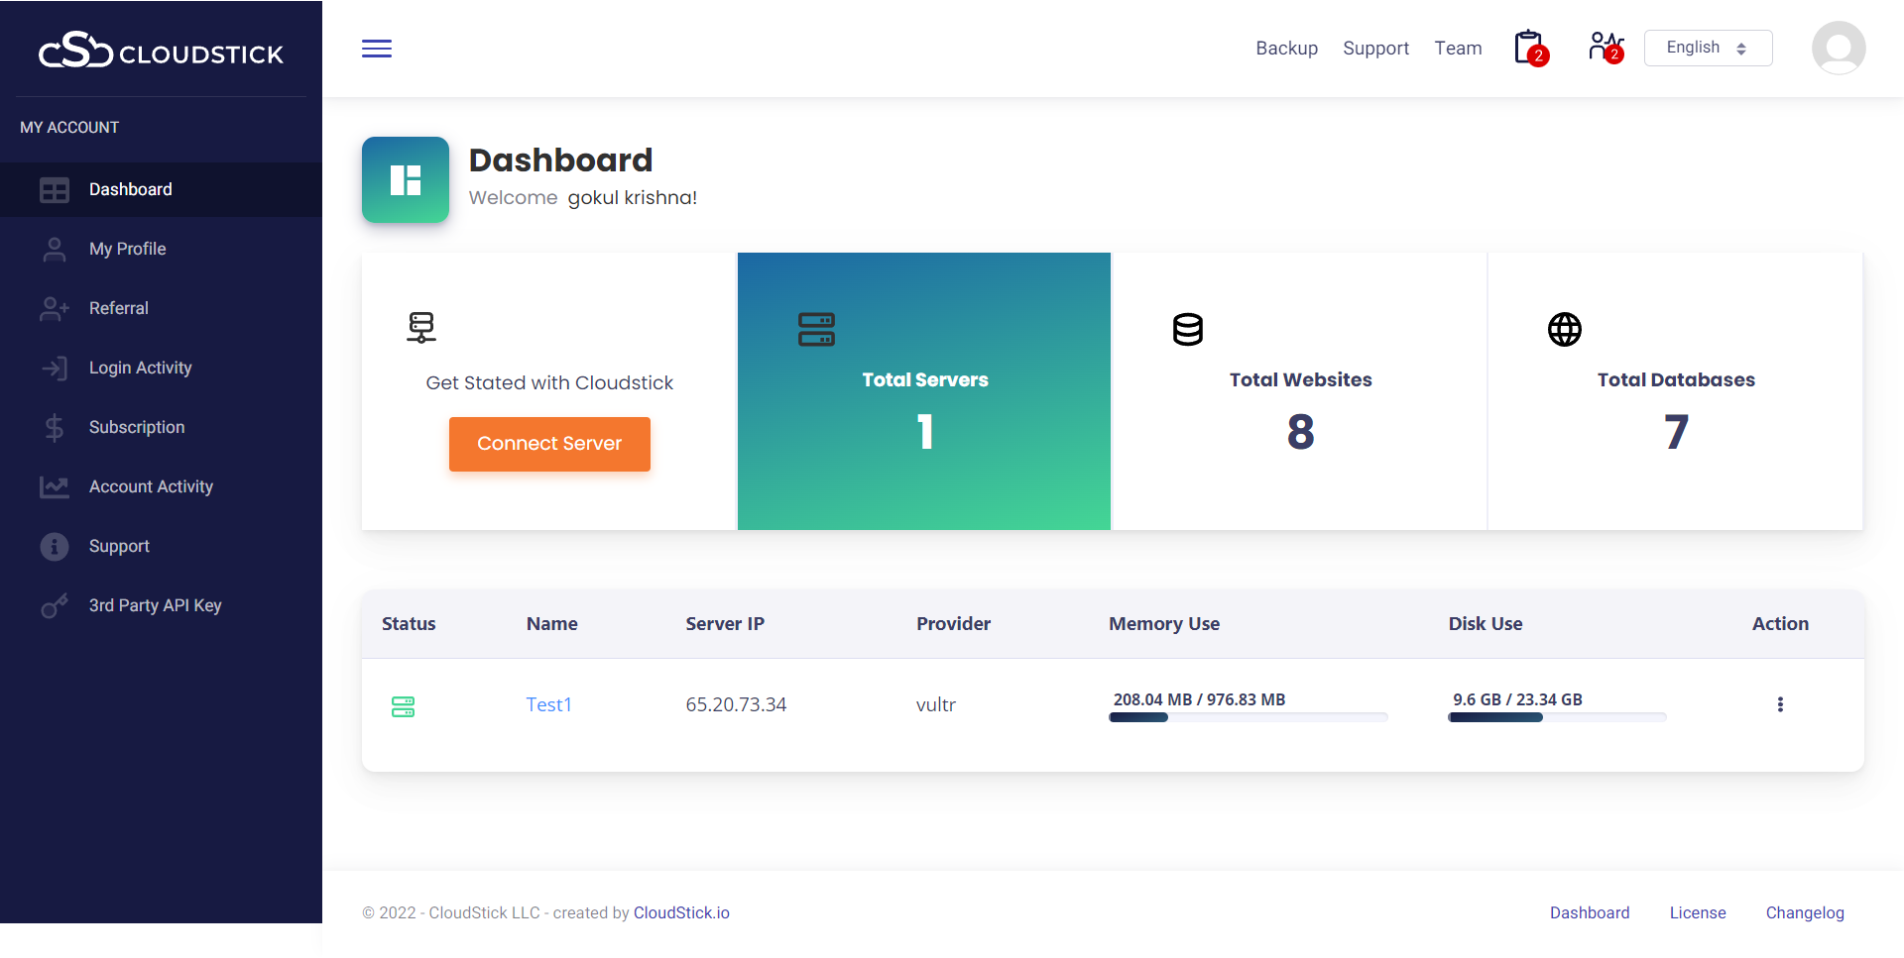Open the Backup menu item
Image resolution: width=1904 pixels, height=958 pixels.
tap(1286, 48)
